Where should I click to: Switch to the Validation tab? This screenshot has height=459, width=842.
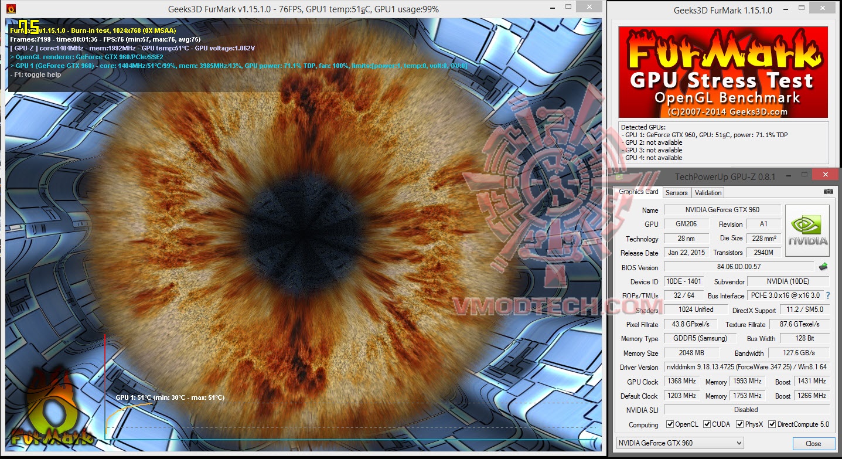(x=708, y=192)
